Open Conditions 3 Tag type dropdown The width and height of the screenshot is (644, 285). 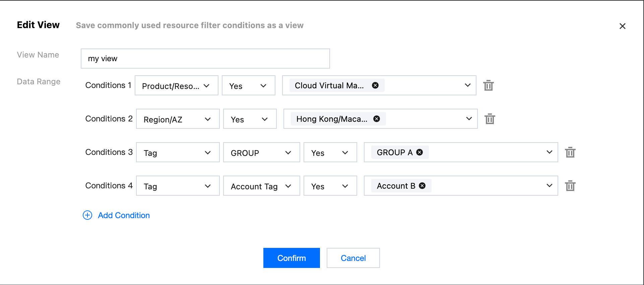pos(178,153)
